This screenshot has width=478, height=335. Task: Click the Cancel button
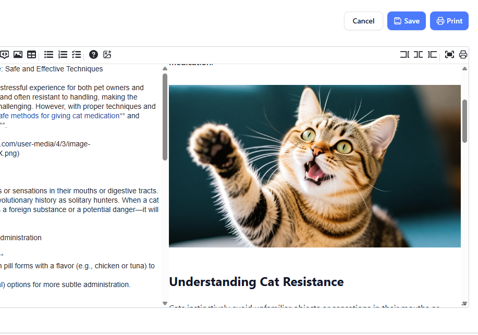tap(363, 21)
